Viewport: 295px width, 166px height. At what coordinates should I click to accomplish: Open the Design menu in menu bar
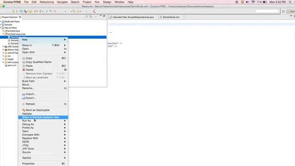[107, 2]
